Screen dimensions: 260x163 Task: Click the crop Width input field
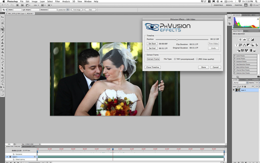[18, 10]
